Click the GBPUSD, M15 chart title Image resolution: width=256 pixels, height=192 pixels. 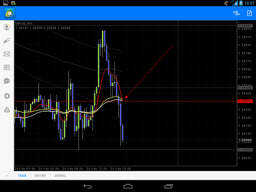tap(24, 24)
